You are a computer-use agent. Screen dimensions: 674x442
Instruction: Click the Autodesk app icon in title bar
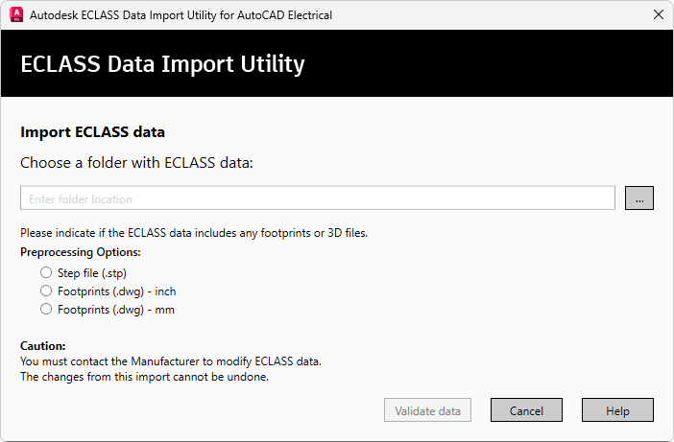[16, 14]
